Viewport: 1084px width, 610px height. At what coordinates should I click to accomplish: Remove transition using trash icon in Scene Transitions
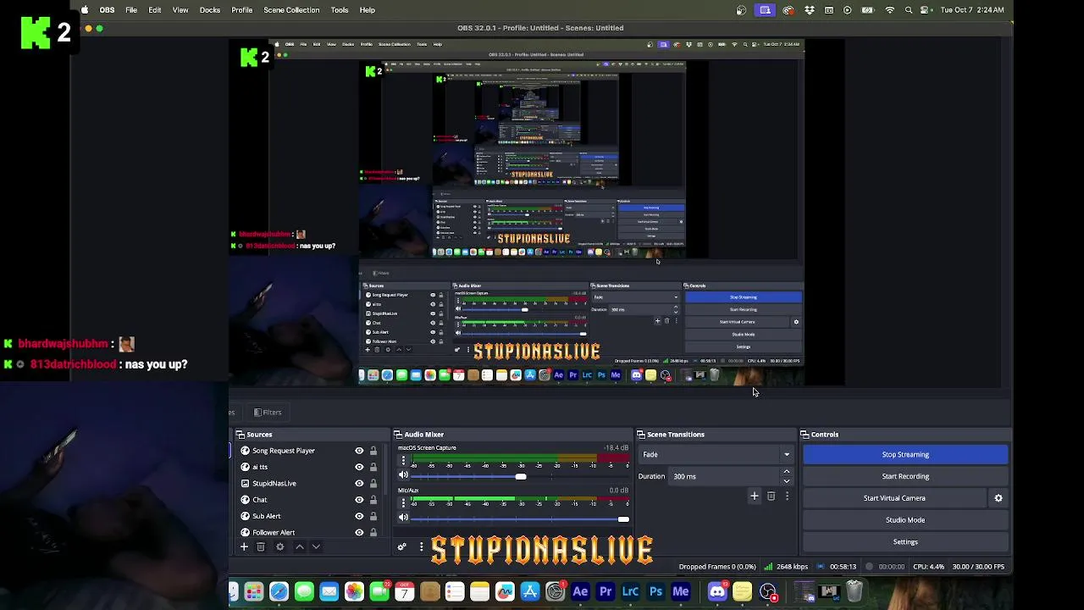click(771, 496)
